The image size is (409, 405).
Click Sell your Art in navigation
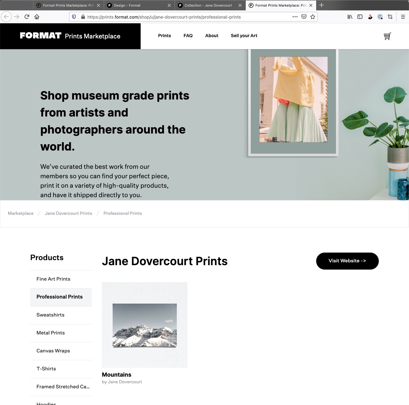pyautogui.click(x=244, y=36)
